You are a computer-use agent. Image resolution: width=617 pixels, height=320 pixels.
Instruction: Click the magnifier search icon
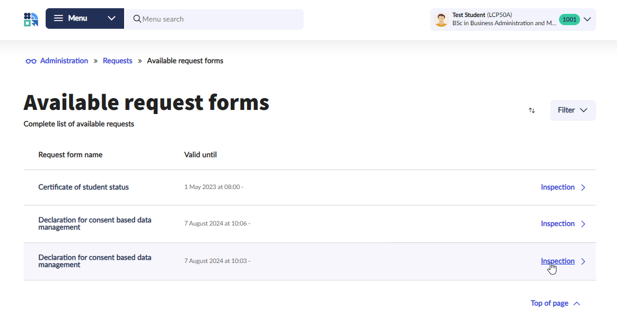pos(137,19)
